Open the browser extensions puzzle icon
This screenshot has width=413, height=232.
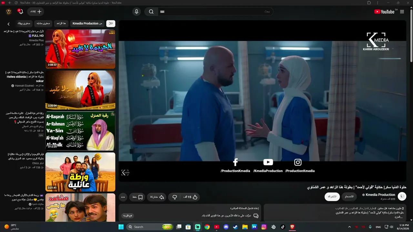point(369,3)
